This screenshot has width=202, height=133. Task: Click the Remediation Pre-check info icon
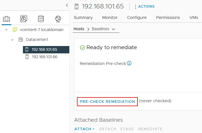tap(129, 63)
